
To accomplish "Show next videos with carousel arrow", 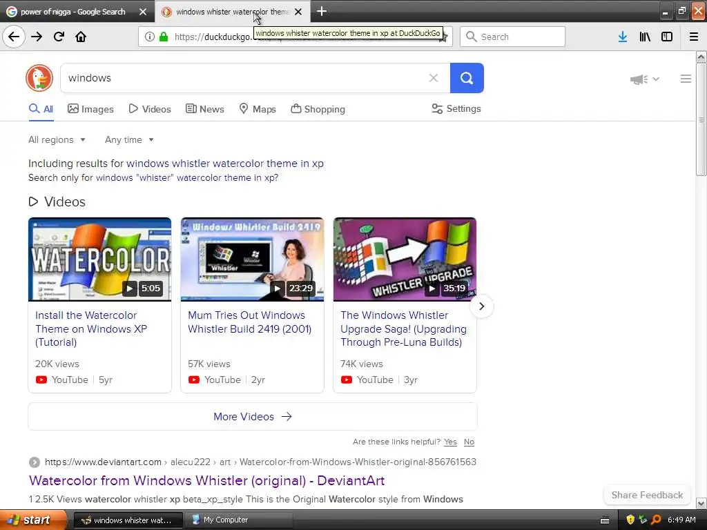I will (481, 306).
